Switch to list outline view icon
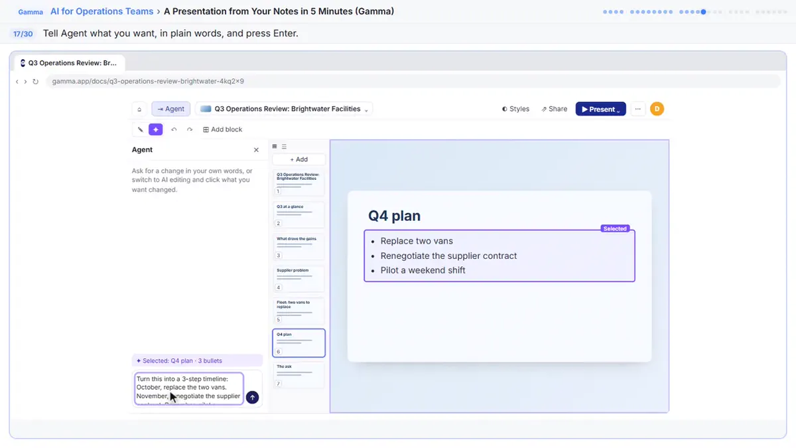796x448 pixels. [285, 147]
